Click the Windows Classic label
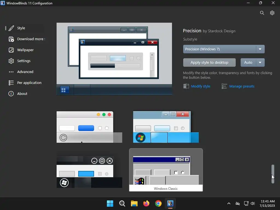 [x=166, y=189]
